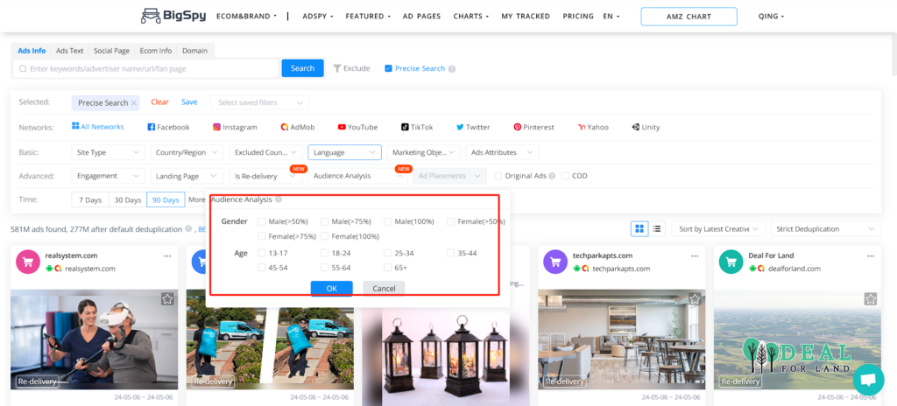
Task: Enable the COD checkbox
Action: point(565,176)
